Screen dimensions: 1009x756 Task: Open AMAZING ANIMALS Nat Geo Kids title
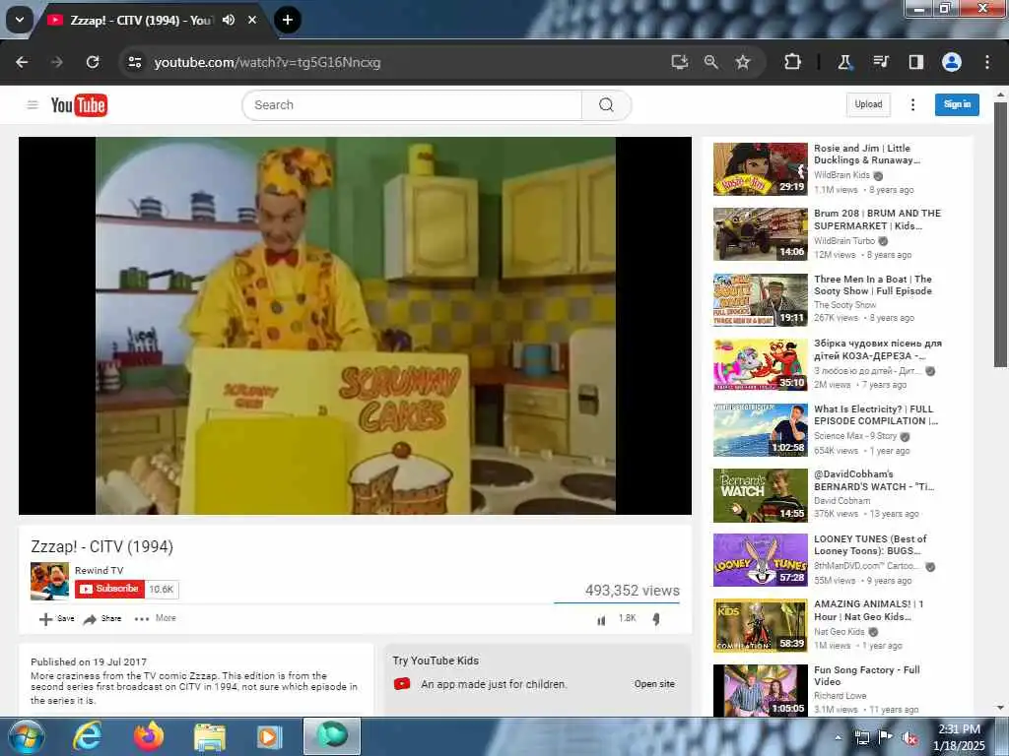pos(869,610)
